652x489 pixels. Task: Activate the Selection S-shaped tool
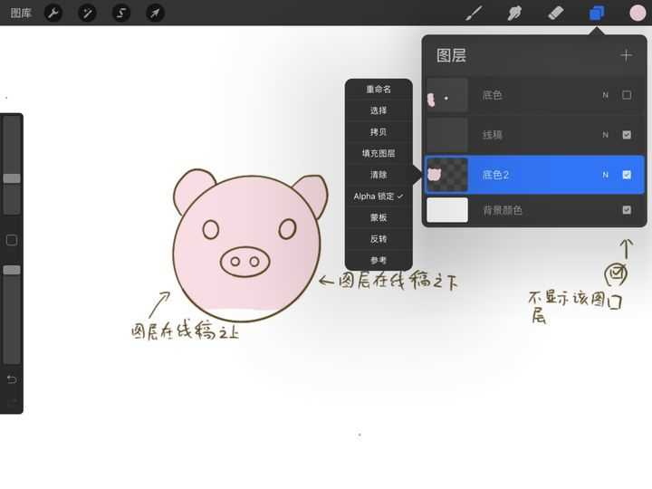(121, 13)
